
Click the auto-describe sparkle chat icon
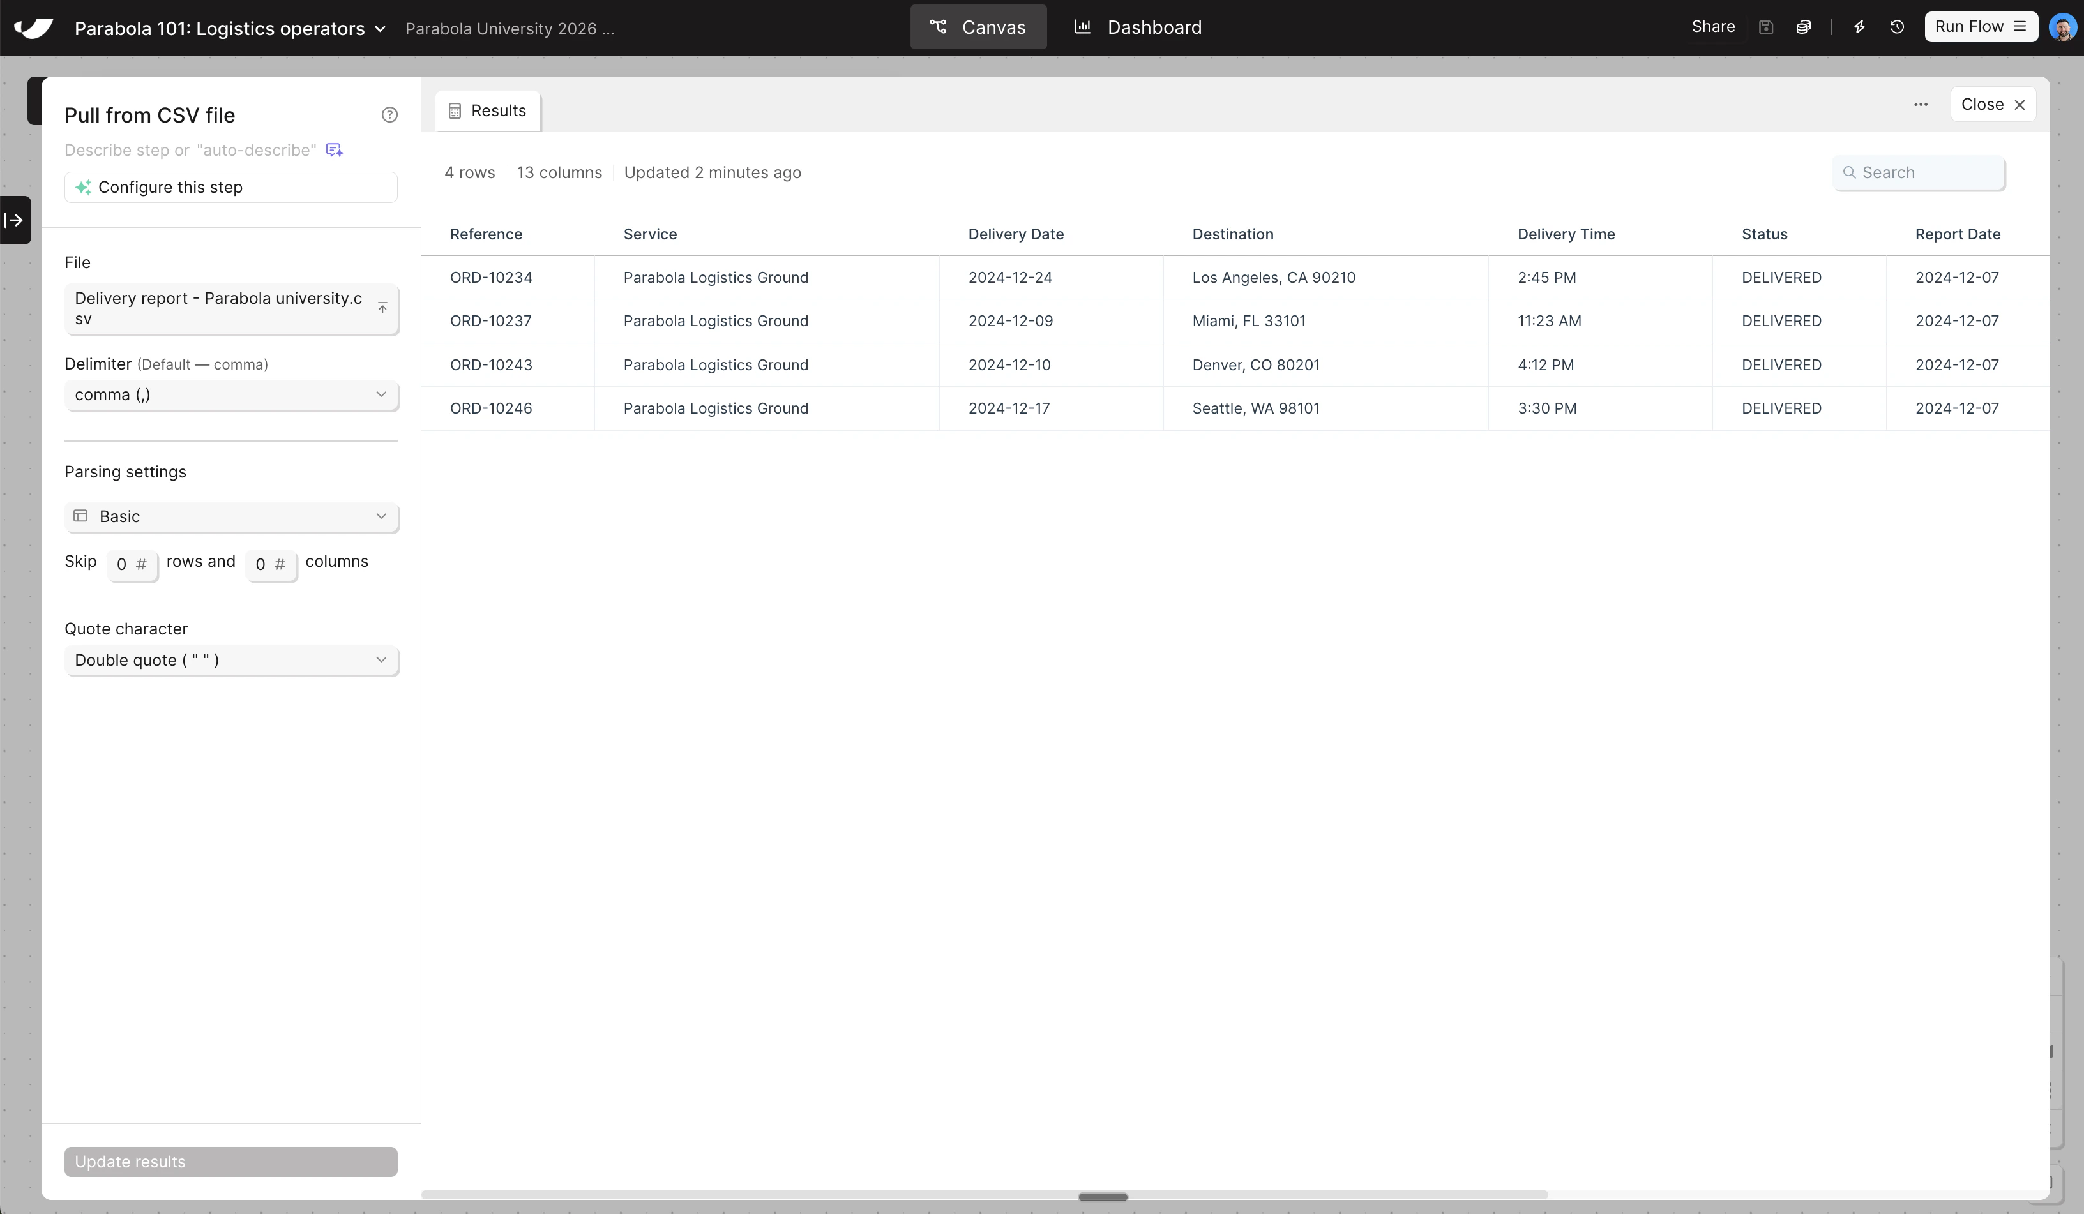point(334,150)
